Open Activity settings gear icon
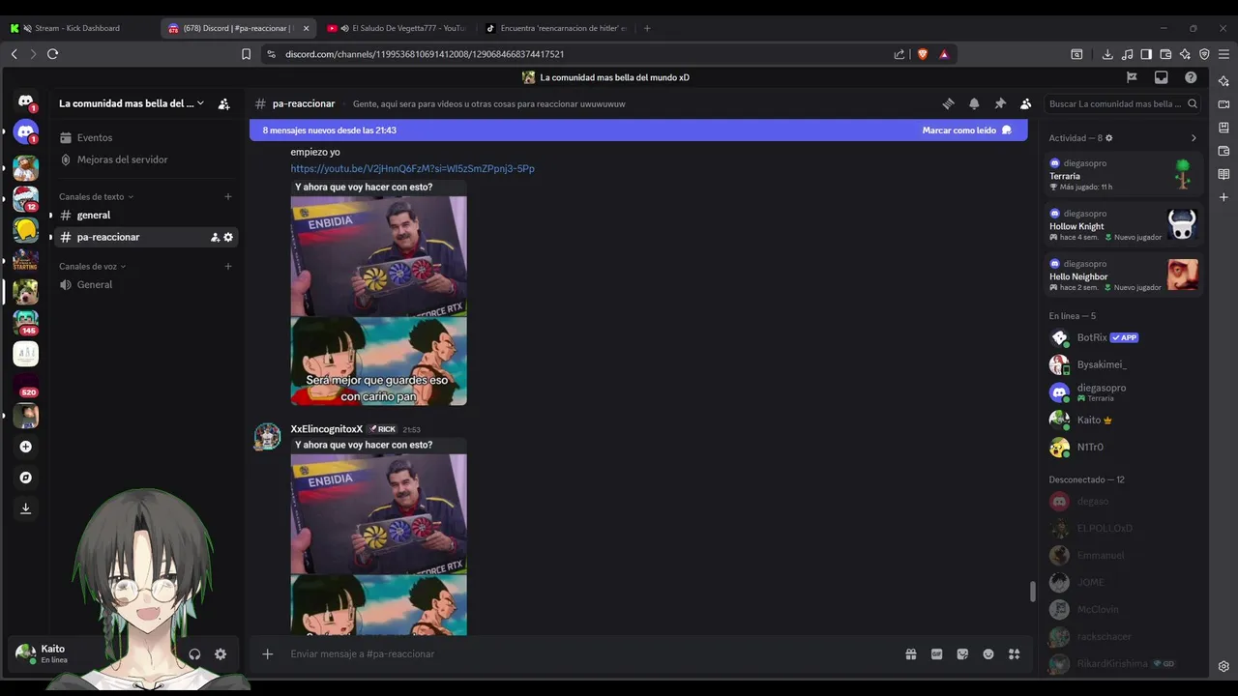 click(x=1109, y=138)
